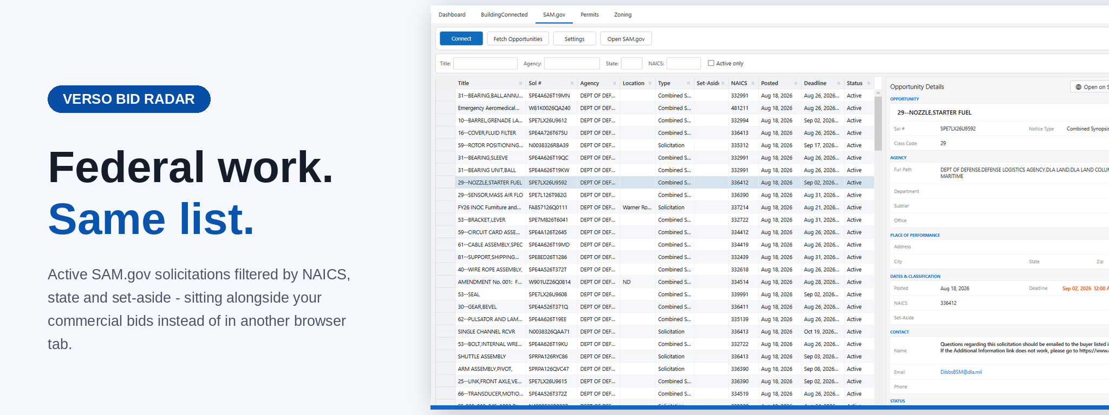Select the 59--ROTOR POSITIONING... row title
Image resolution: width=1109 pixels, height=415 pixels.
point(490,145)
